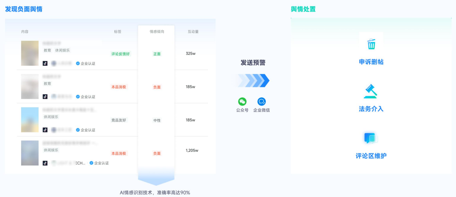Click the verified badge in the 325w row
Image resolution: width=456 pixels, height=197 pixels.
click(x=78, y=63)
